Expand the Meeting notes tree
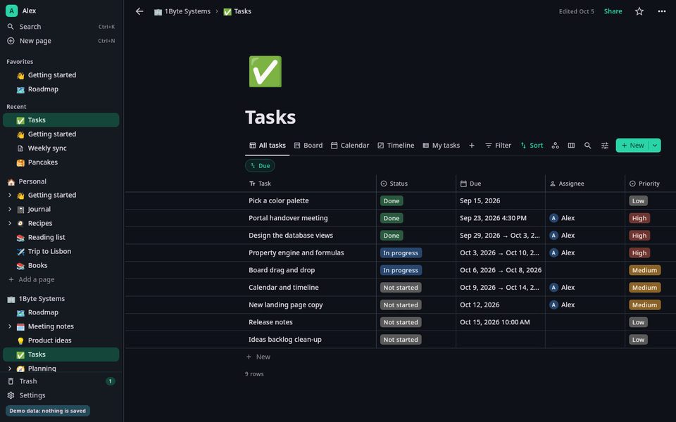This screenshot has width=676, height=422. tap(10, 326)
